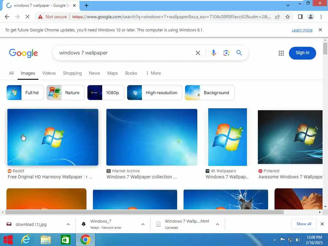Image resolution: width=328 pixels, height=246 pixels.
Task: Open the Pinterest Awesome Windows 7 thumbnail
Action: point(290,137)
